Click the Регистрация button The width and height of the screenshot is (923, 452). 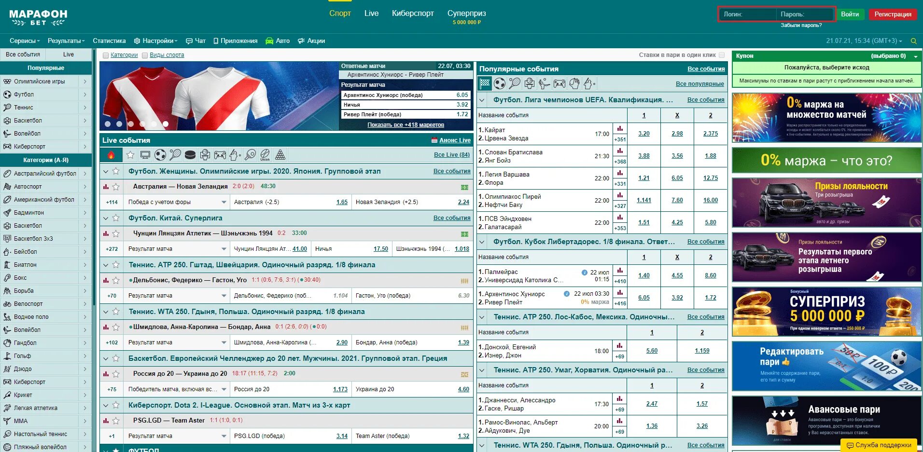[893, 14]
